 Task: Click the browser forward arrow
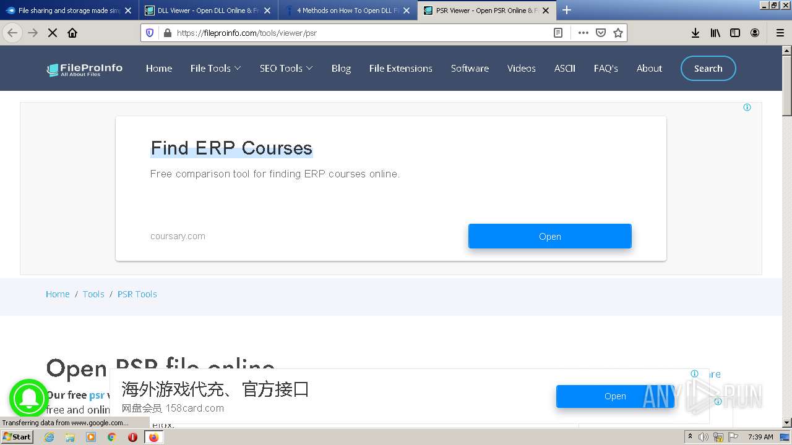click(x=33, y=33)
